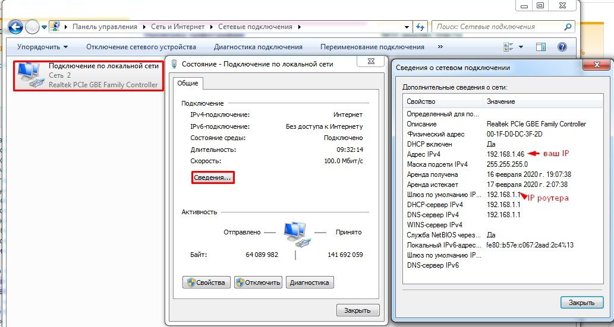
Task: Choose 'Отключение сетевого устройства' in toolbar
Action: tap(141, 47)
